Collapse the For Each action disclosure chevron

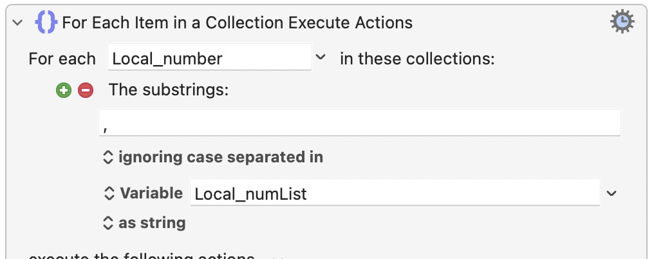(17, 23)
